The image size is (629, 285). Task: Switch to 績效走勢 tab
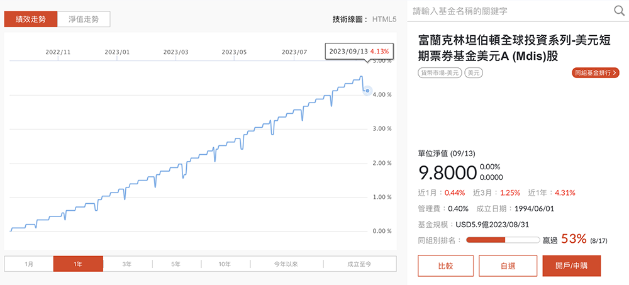pos(30,19)
